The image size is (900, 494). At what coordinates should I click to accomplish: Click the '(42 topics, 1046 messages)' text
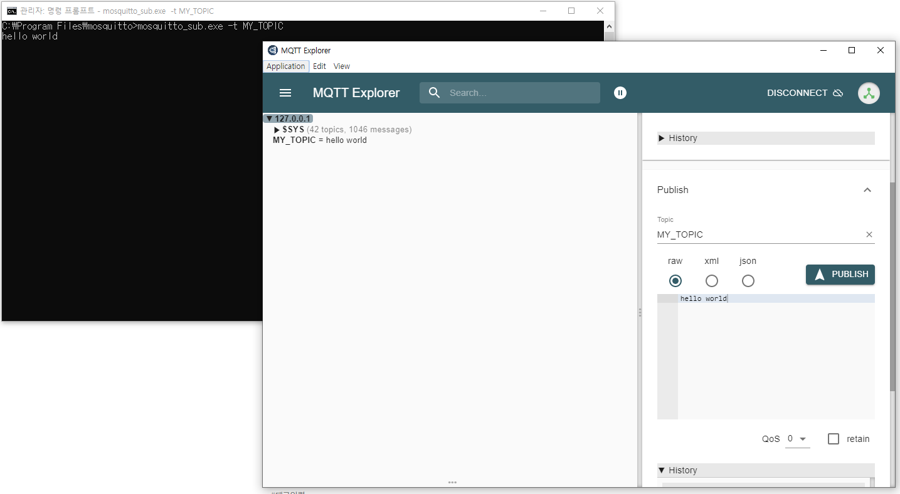359,130
